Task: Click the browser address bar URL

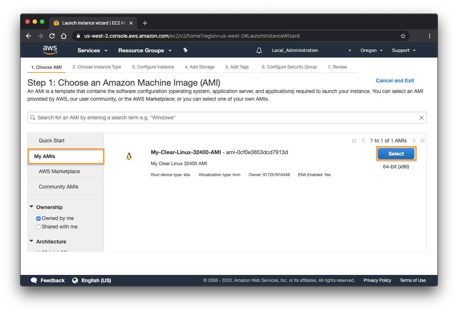Action: 192,36
